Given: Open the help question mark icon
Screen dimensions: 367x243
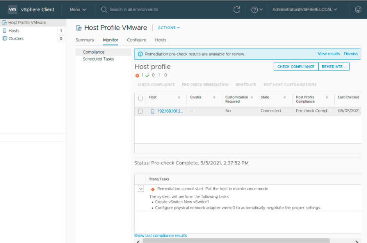Looking at the screenshot, I should point(255,10).
